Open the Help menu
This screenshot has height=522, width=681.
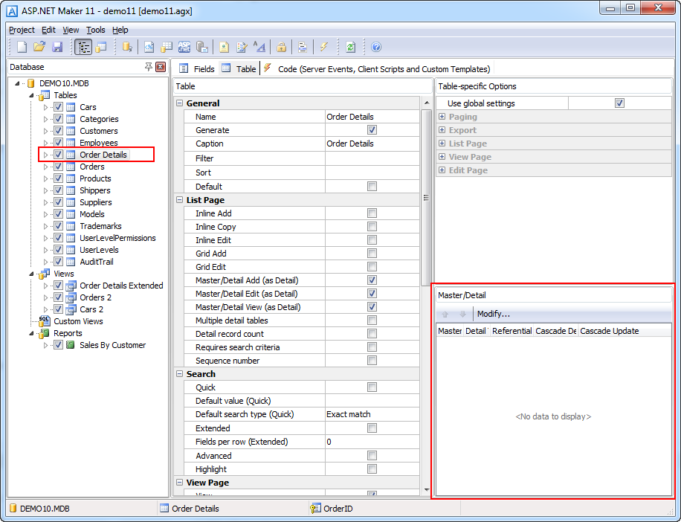click(120, 30)
